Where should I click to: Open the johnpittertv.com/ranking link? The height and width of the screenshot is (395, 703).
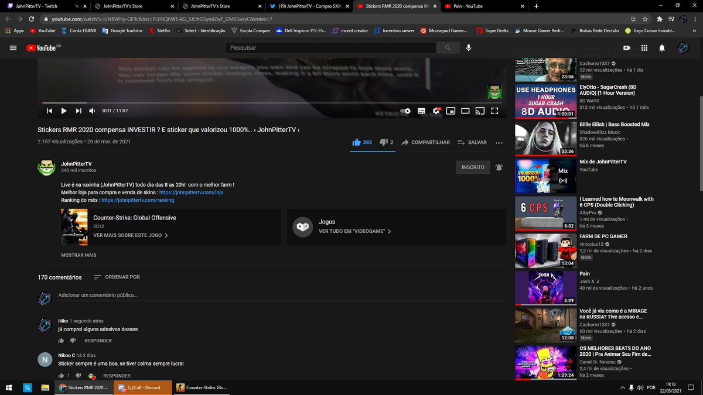point(138,200)
